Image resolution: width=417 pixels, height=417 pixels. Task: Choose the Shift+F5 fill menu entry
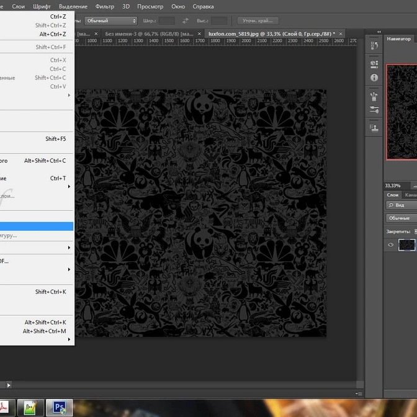37,139
